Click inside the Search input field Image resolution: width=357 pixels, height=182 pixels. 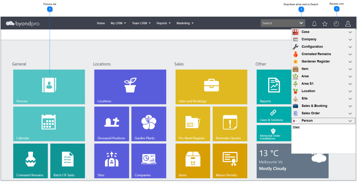(280, 23)
